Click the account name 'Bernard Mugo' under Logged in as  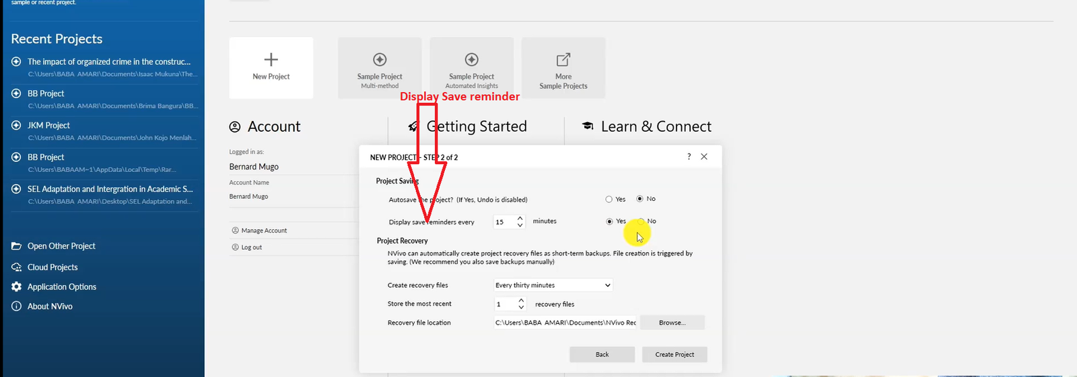point(254,167)
